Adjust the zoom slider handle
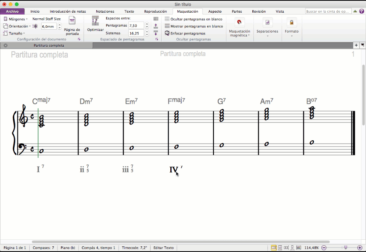Screen dimensions: 366x252 coord(345,248)
